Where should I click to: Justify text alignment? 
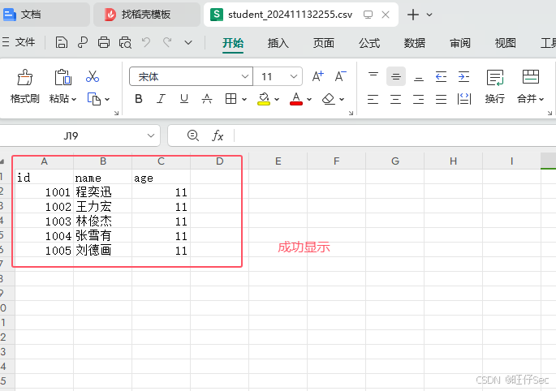pyautogui.click(x=441, y=99)
